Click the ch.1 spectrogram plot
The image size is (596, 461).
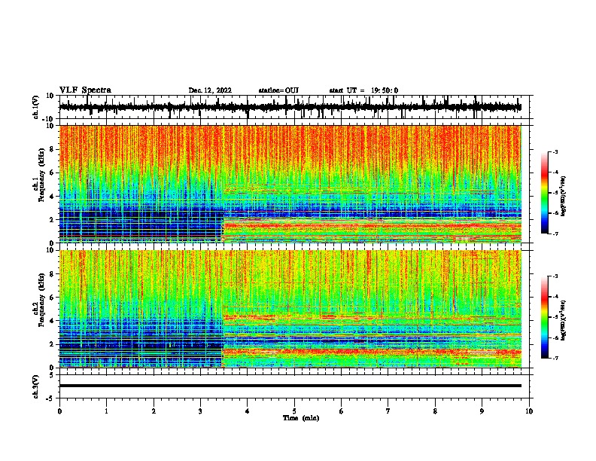(x=290, y=184)
